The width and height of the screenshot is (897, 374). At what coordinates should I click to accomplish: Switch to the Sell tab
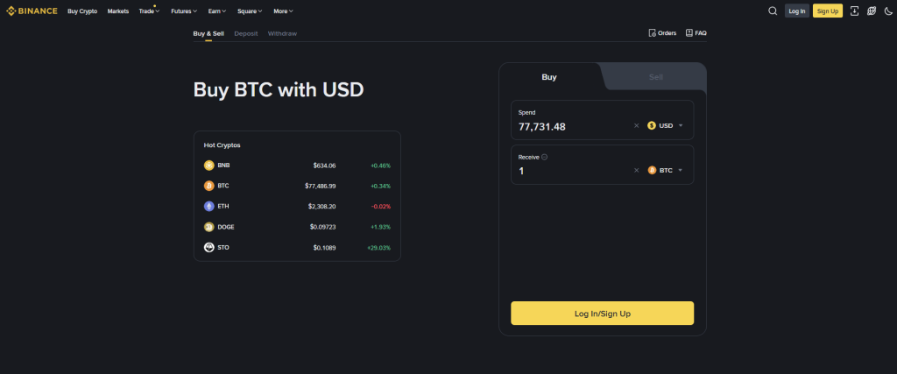pyautogui.click(x=656, y=77)
